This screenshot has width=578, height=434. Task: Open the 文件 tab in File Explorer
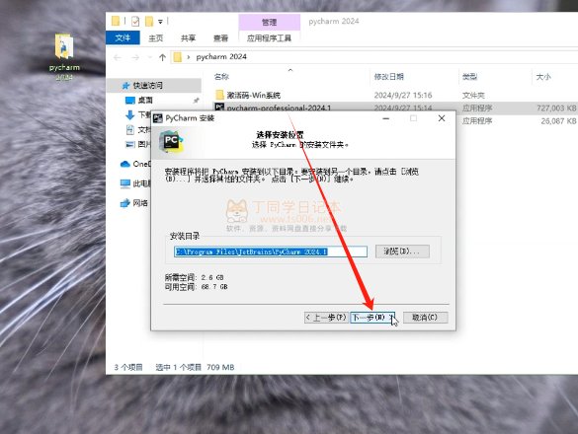(123, 37)
